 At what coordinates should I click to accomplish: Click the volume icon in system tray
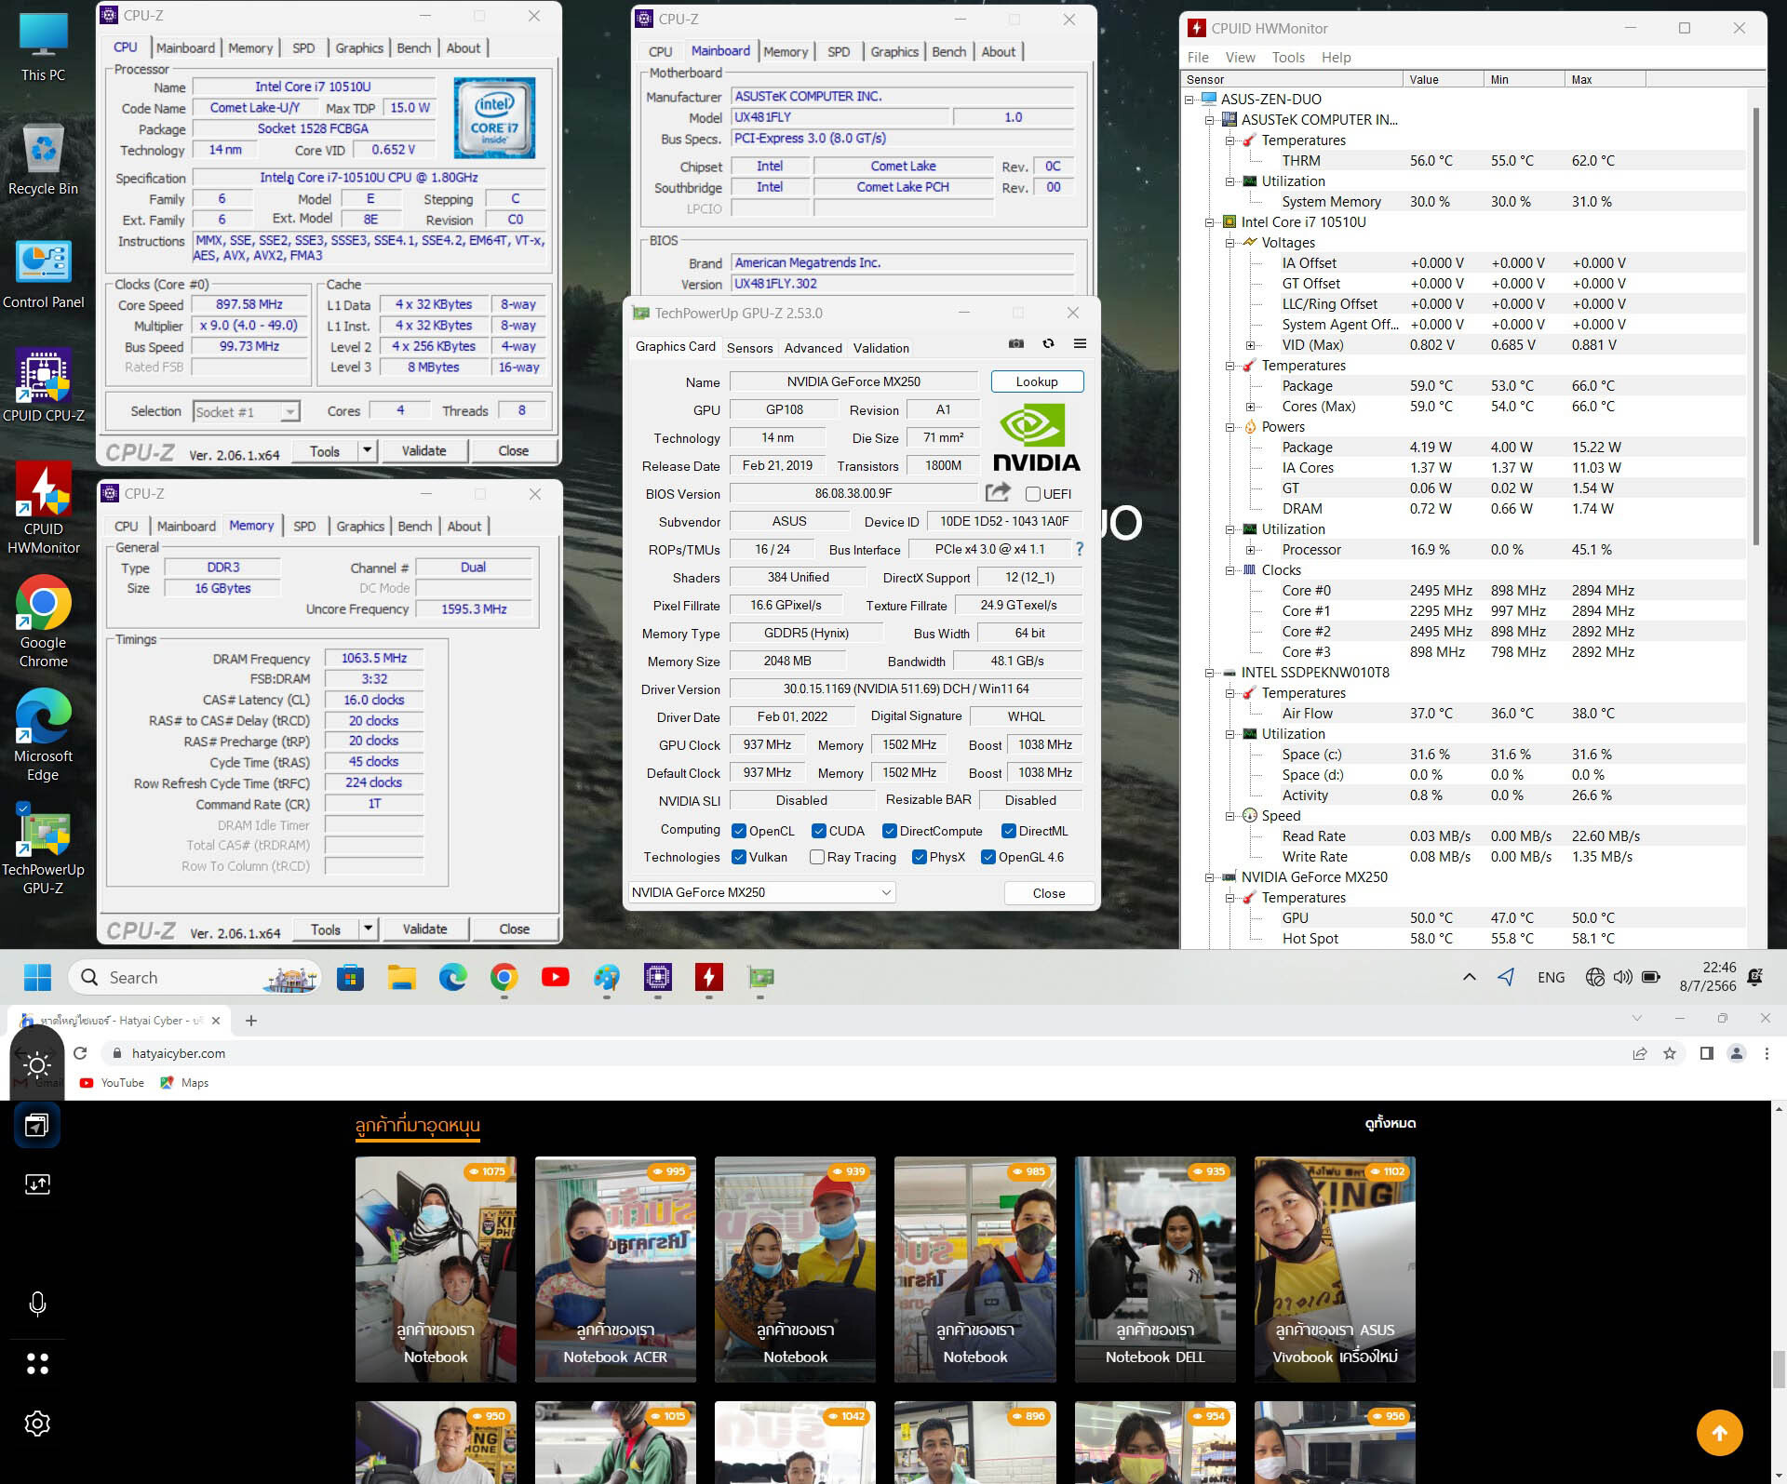pyautogui.click(x=1623, y=977)
